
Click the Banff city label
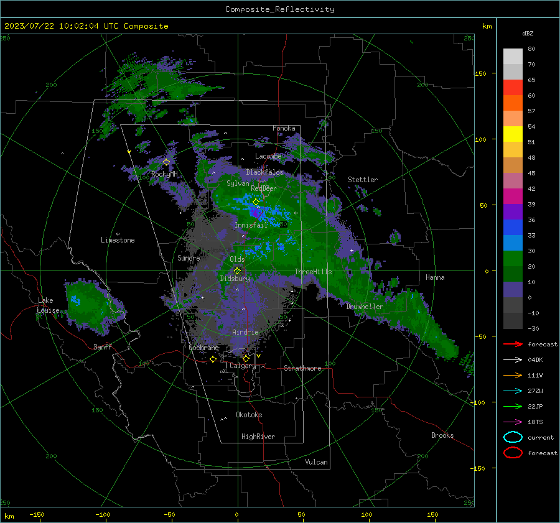tap(103, 346)
